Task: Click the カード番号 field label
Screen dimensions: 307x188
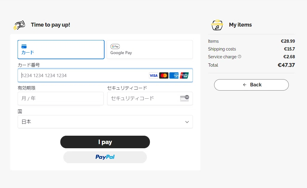Action: click(29, 65)
